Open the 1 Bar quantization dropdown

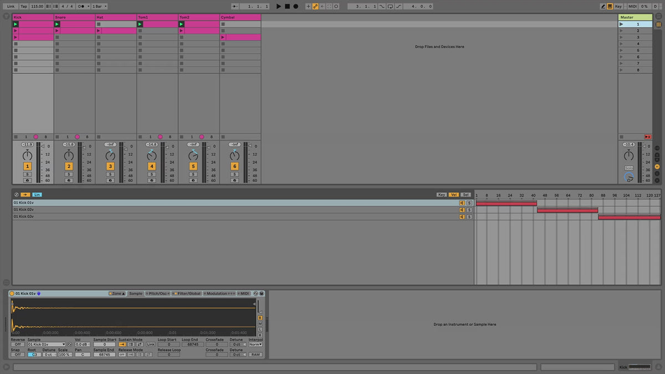pyautogui.click(x=99, y=6)
